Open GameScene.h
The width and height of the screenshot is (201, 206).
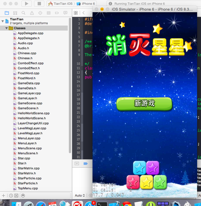pos(28,108)
